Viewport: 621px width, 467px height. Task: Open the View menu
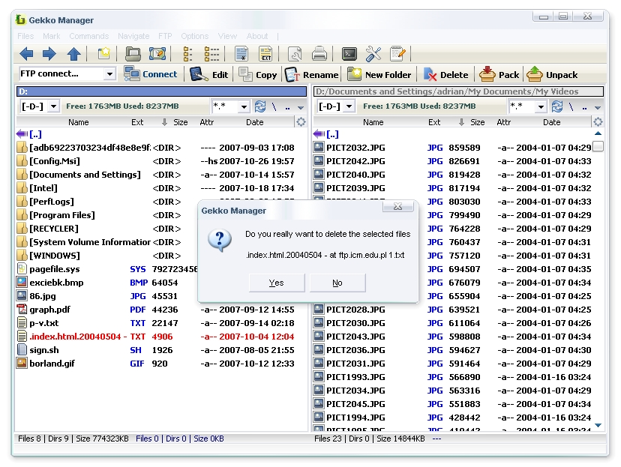pyautogui.click(x=227, y=36)
